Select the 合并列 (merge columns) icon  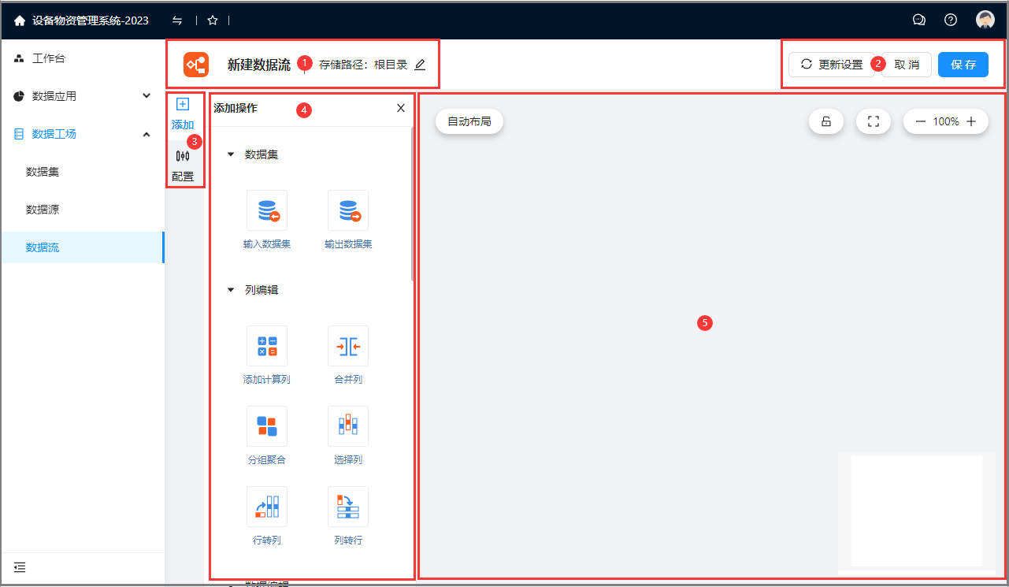[348, 346]
